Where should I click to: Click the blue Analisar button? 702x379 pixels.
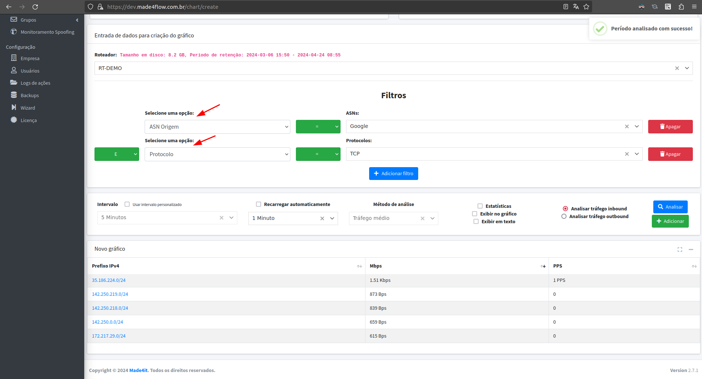671,207
